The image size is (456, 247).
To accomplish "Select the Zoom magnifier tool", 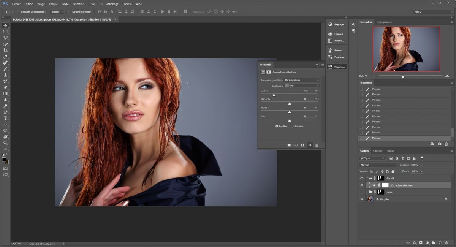I will (5, 143).
